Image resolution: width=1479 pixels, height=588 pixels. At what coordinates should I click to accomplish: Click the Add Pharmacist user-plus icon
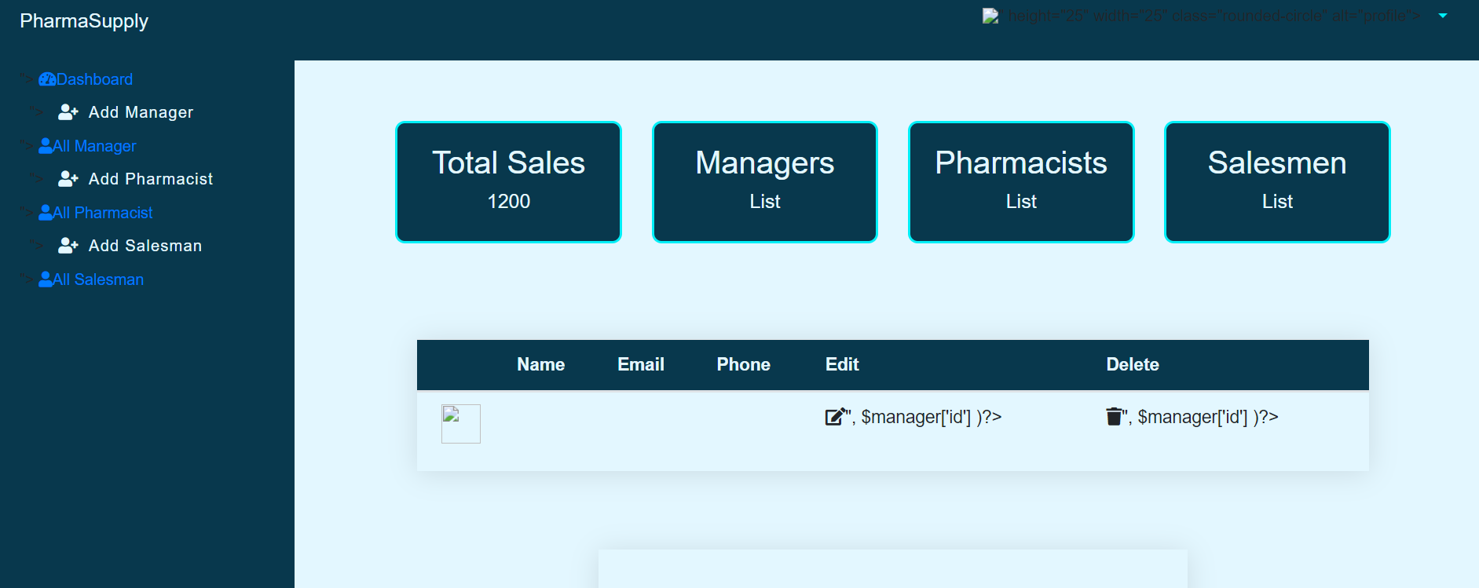click(68, 179)
